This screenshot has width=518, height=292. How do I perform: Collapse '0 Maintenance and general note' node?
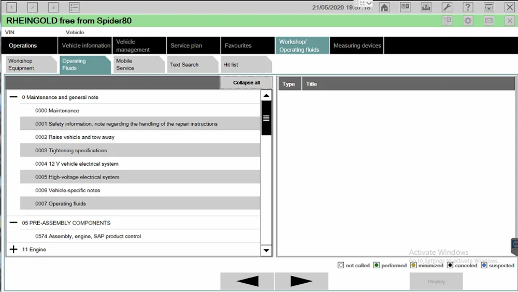13,97
